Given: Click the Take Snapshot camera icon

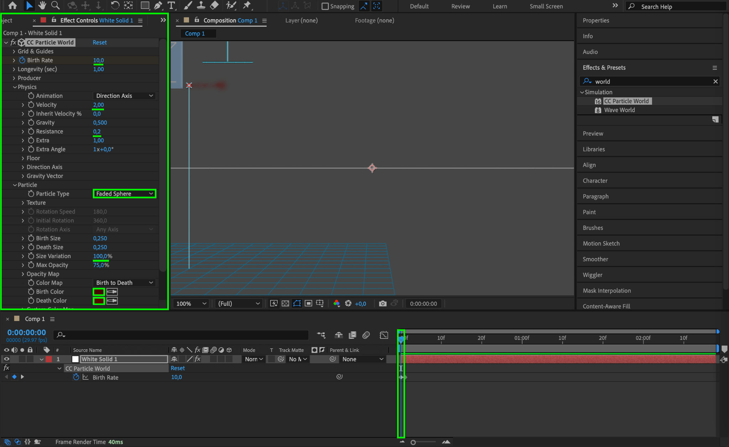Looking at the screenshot, I should pos(383,304).
